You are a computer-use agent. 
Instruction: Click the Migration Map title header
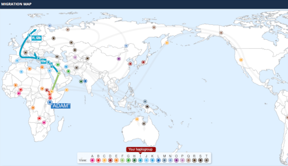pyautogui.click(x=16, y=4)
